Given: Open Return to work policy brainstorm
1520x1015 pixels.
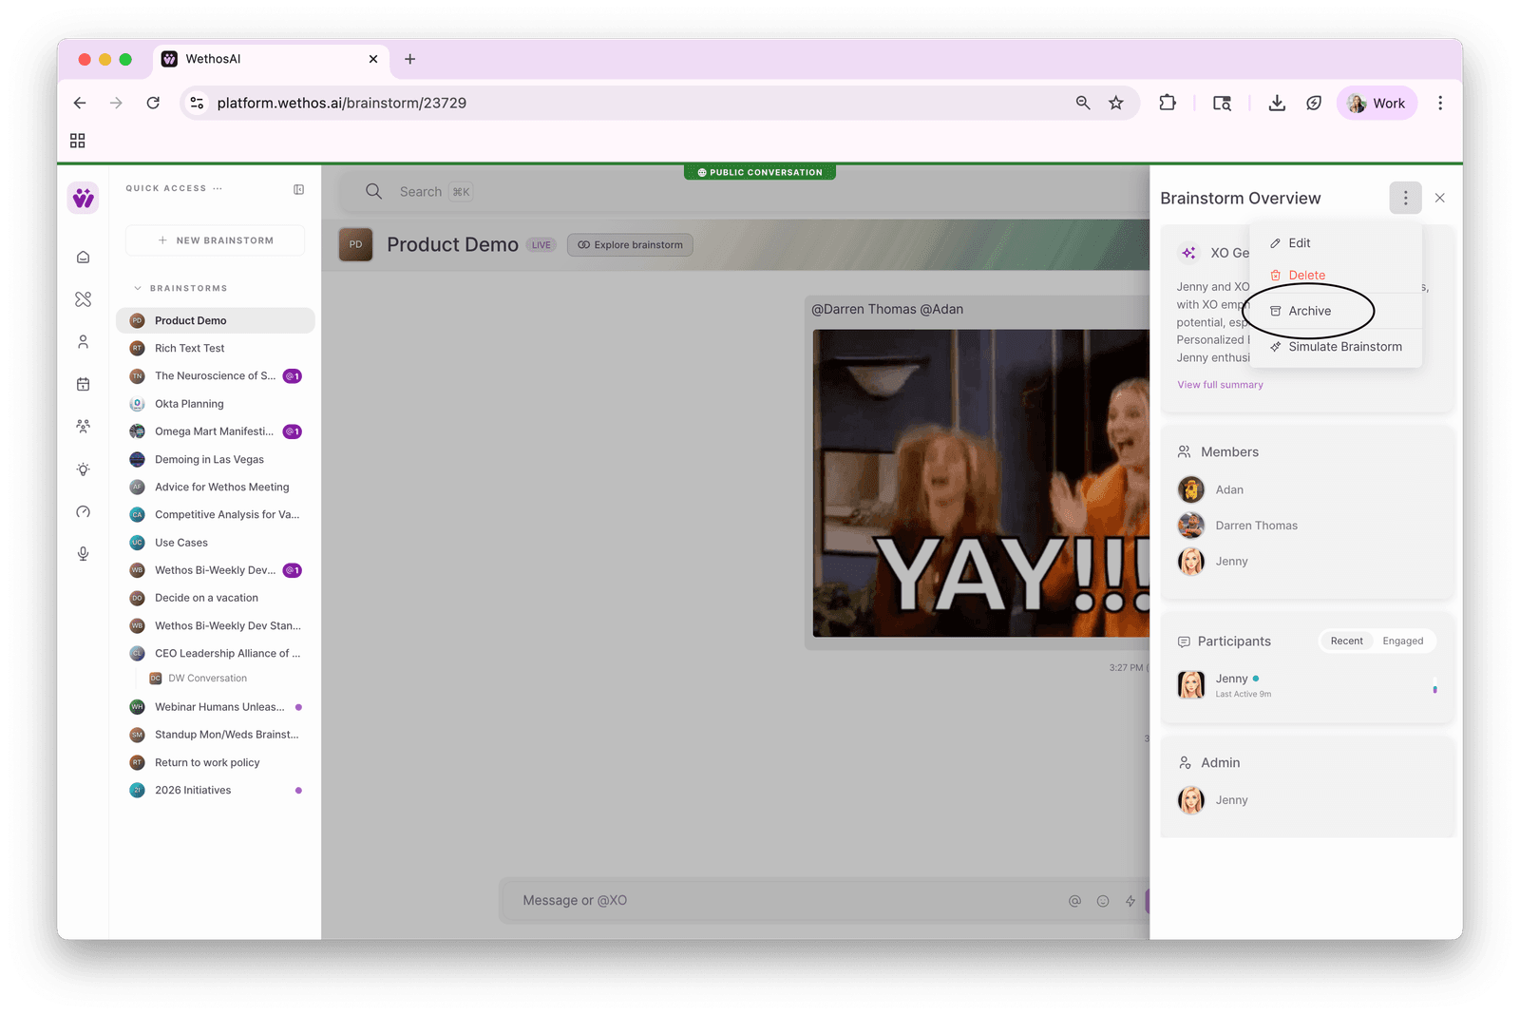Looking at the screenshot, I should tap(216, 763).
